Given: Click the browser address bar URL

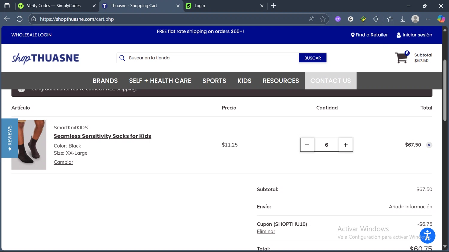Looking at the screenshot, I should (x=77, y=19).
